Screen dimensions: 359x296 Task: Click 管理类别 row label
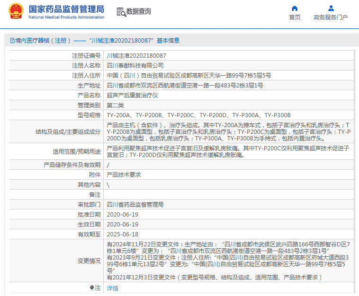pyautogui.click(x=89, y=105)
